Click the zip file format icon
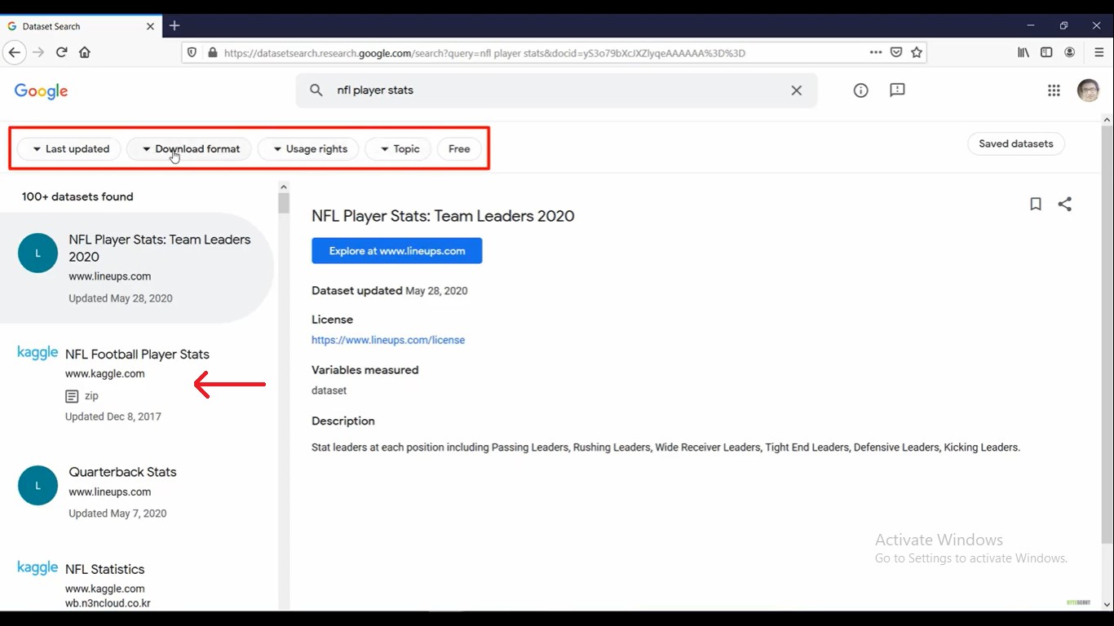 click(72, 396)
